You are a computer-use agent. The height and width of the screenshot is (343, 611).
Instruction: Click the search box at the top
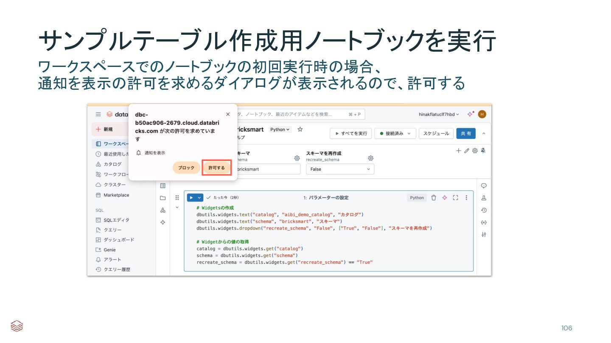coord(300,114)
